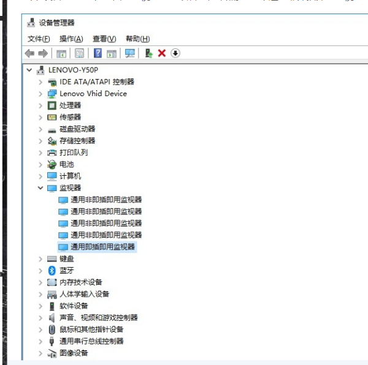Click the 传感器 sensor icon
368x365 pixels.
(x=52, y=117)
